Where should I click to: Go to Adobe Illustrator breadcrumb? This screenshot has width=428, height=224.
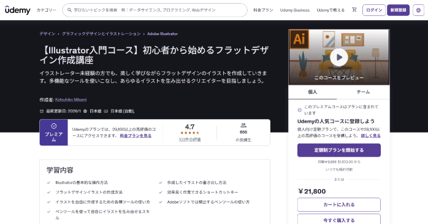click(162, 34)
